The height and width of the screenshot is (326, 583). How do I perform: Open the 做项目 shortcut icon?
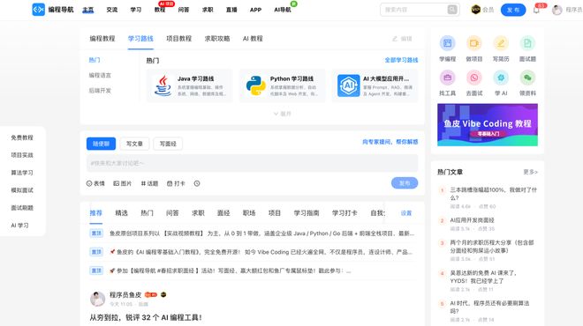click(x=474, y=43)
